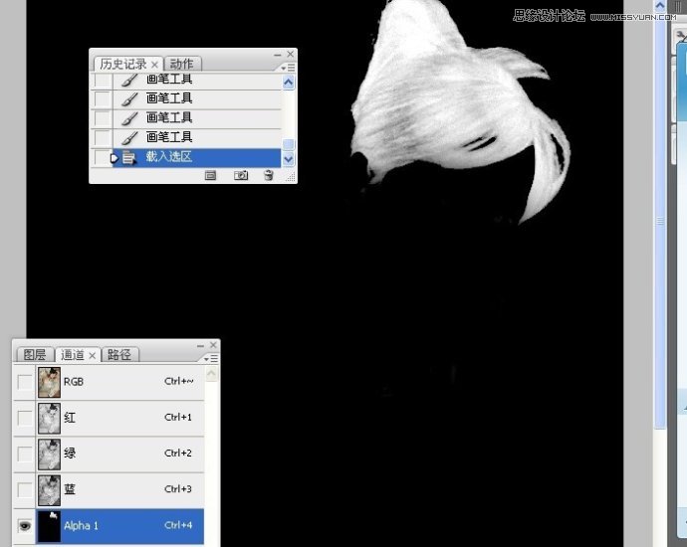
Task: Select the 载入选区 history state
Action: click(199, 157)
